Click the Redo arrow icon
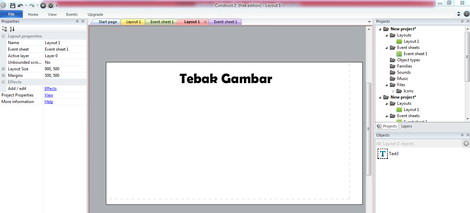 31,6
